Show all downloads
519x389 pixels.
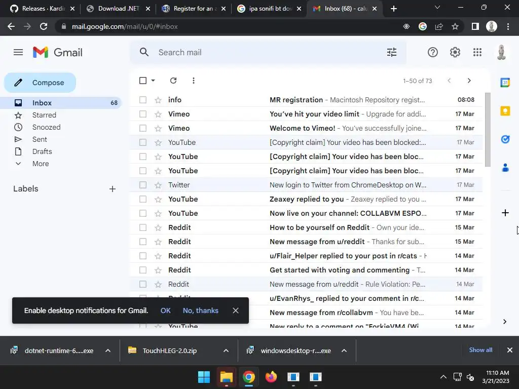pyautogui.click(x=480, y=350)
